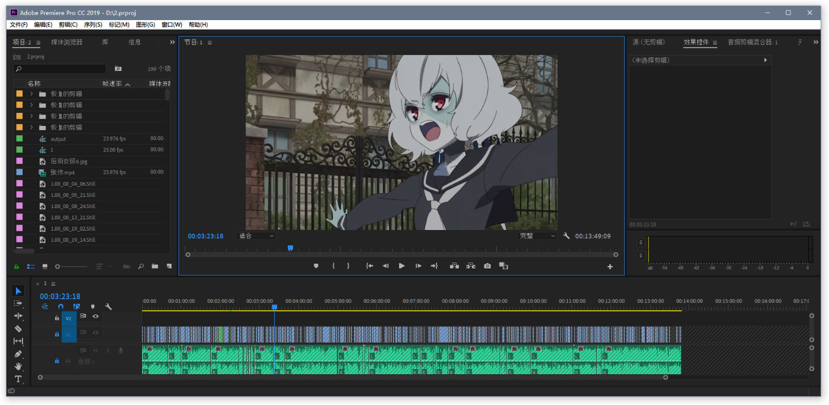Open the 文件(F) menu
This screenshot has width=829, height=405.
19,25
